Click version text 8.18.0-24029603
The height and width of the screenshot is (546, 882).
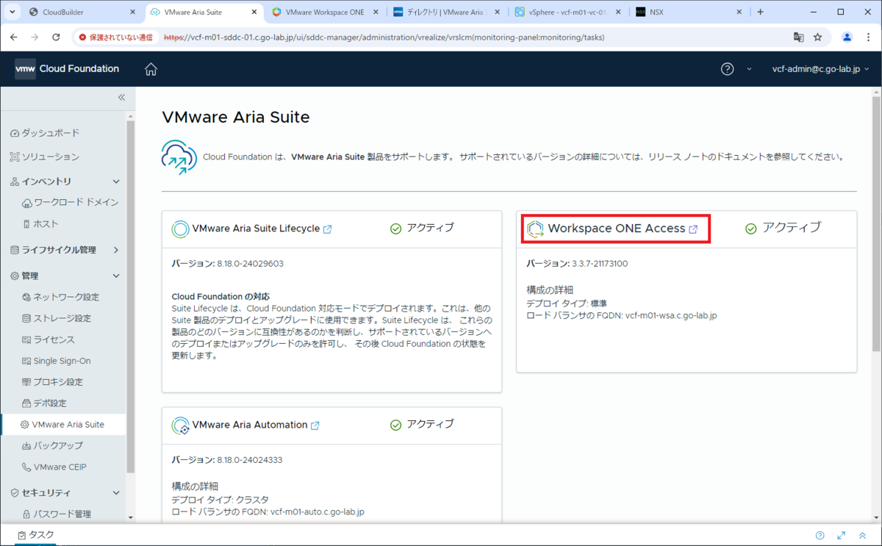tap(250, 263)
